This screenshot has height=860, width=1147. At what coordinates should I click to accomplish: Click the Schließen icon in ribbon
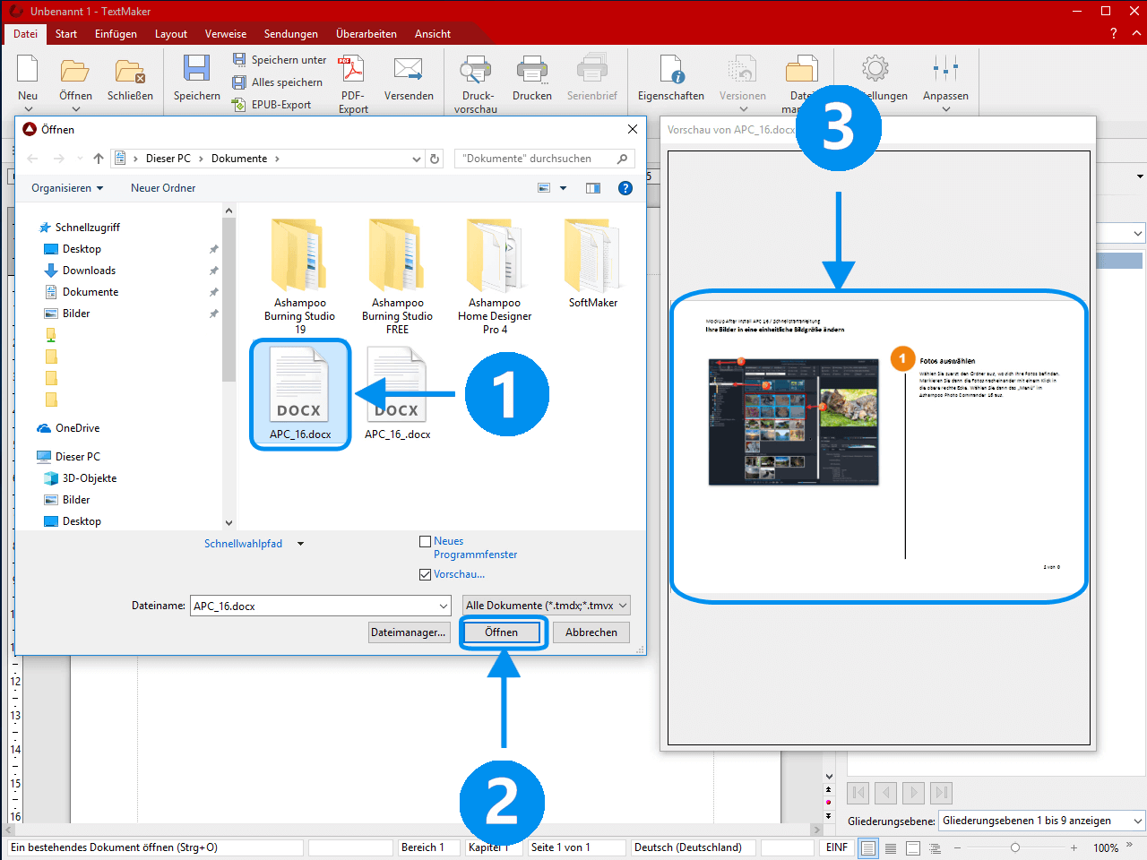point(130,70)
